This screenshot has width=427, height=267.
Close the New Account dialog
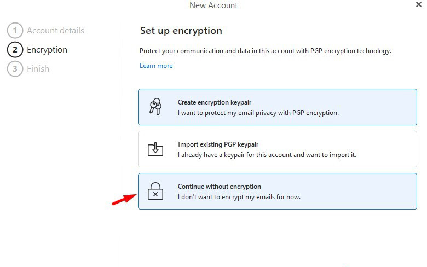[x=419, y=4]
